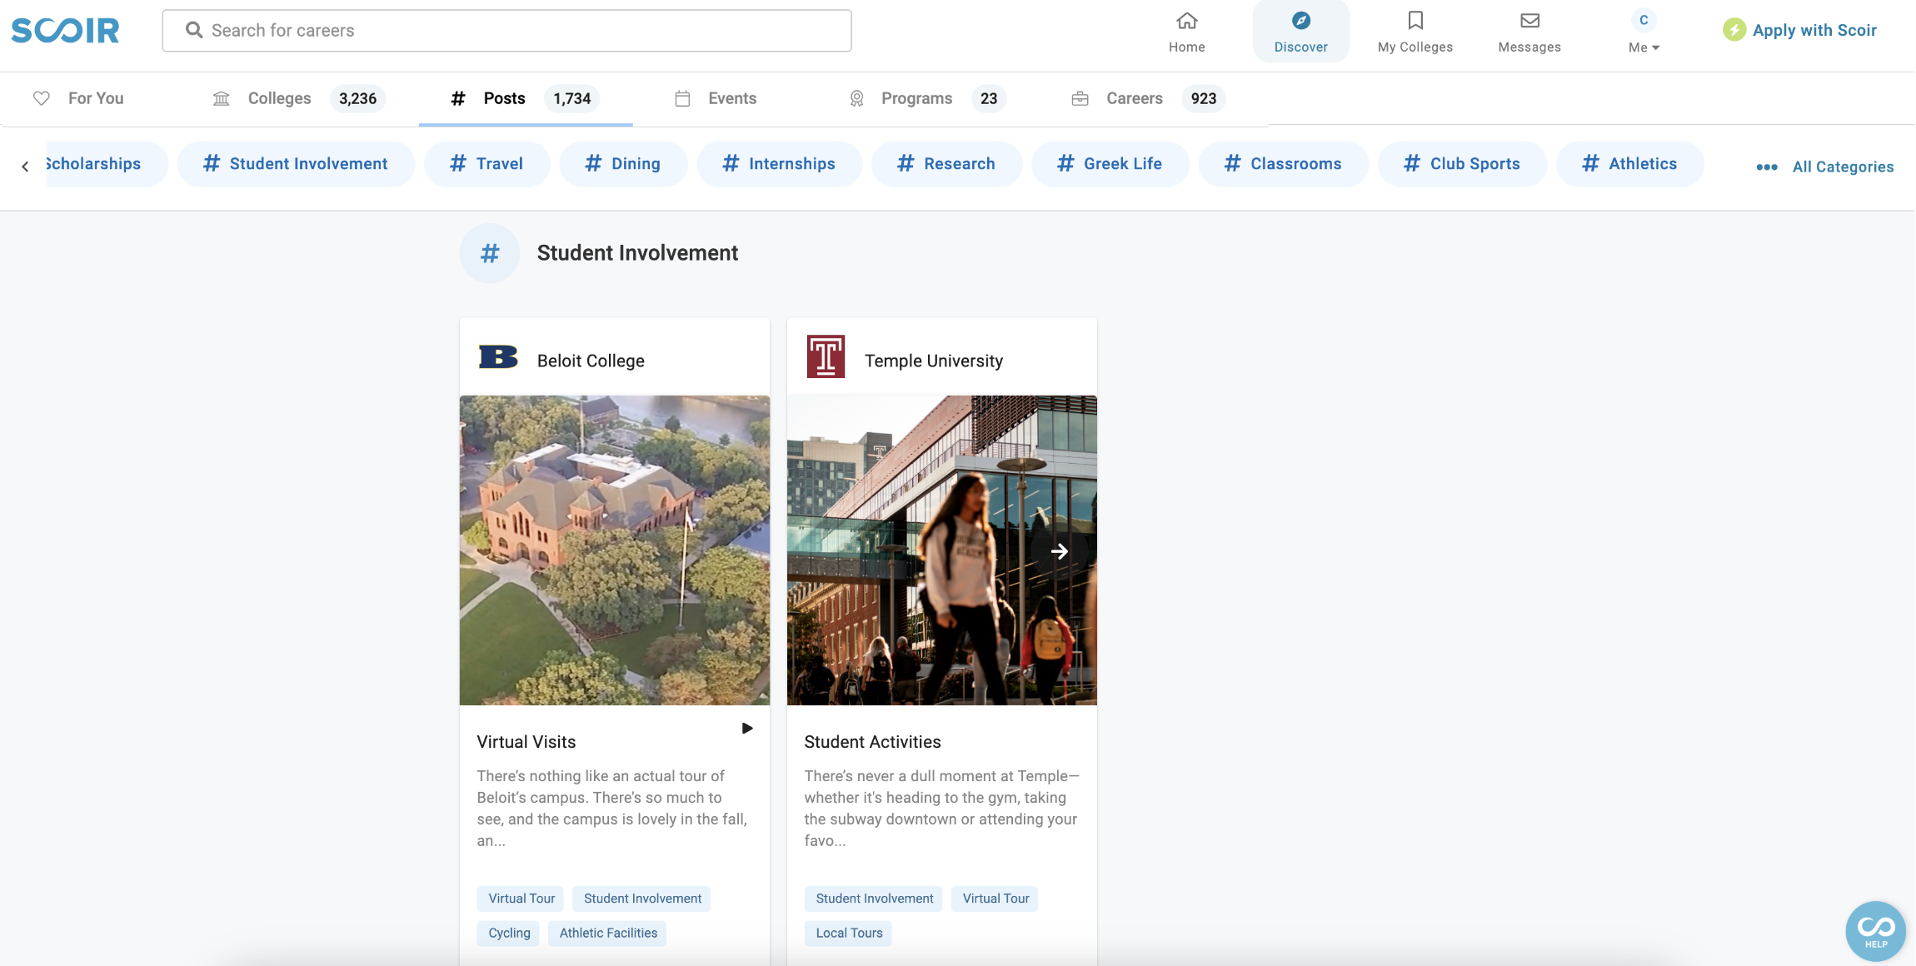The image size is (1916, 966).
Task: Click the Beloit College B logo
Action: [498, 356]
